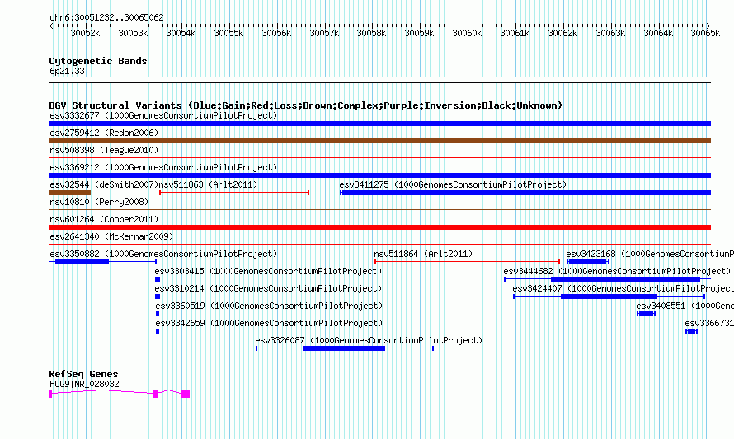Select esv3444682 variant label

coord(617,271)
